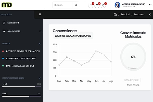Expand the eCommerce submenu

click(40, 31)
